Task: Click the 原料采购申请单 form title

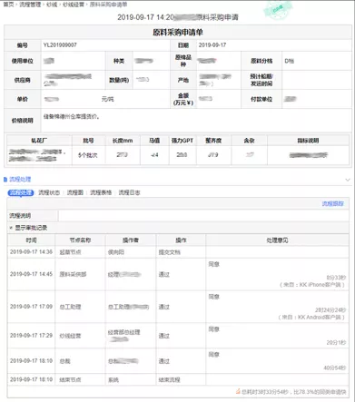Action: pyautogui.click(x=178, y=33)
